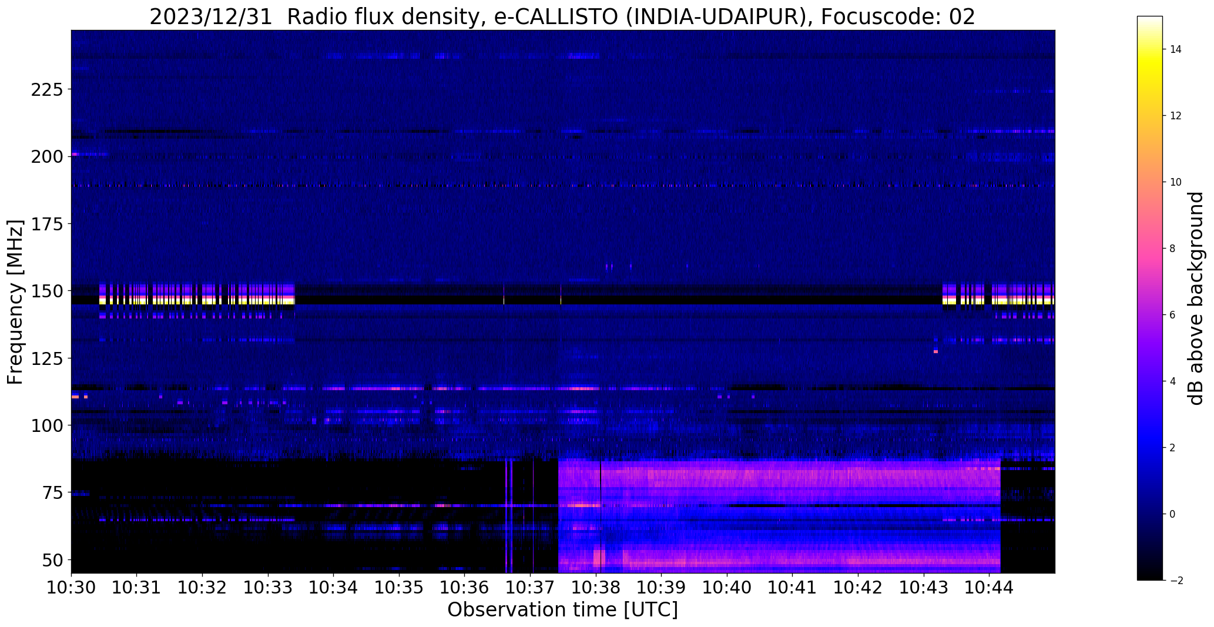Click the 10:34 time tick label
This screenshot has height=627, width=1214.
click(x=334, y=587)
